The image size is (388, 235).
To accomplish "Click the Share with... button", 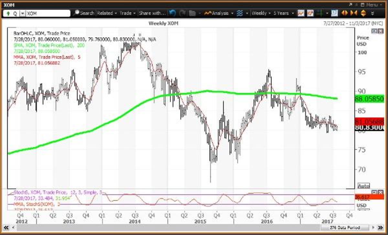I will pyautogui.click(x=152, y=13).
